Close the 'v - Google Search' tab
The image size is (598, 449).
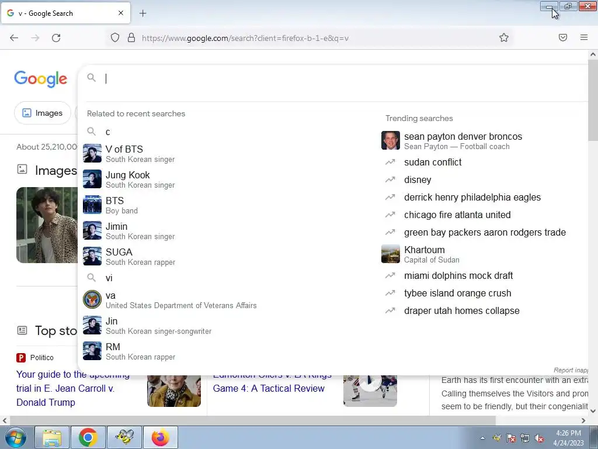click(121, 13)
